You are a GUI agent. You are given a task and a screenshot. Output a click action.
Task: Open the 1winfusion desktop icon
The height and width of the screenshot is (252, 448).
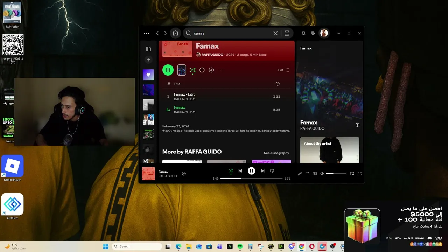[12, 15]
